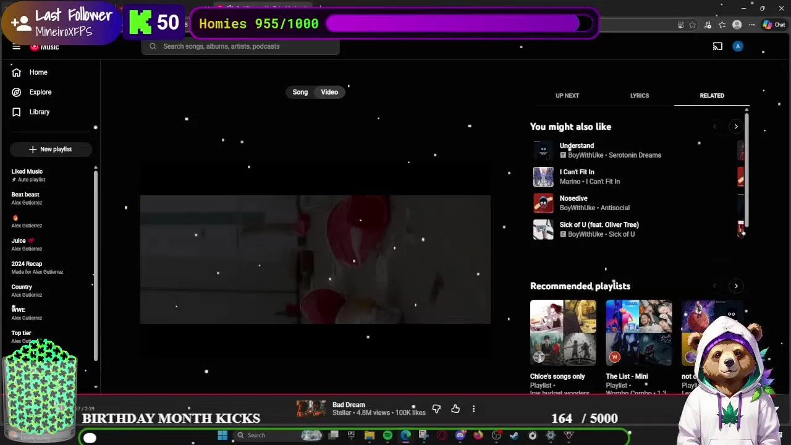
Task: Open the Windows Start menu
Action: (222, 435)
